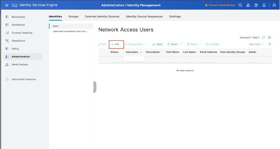Switch to the Groups tab
This screenshot has width=280, height=149.
[x=73, y=17]
